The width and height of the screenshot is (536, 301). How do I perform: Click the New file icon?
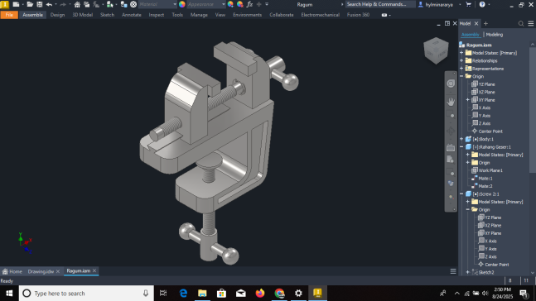(16, 4)
